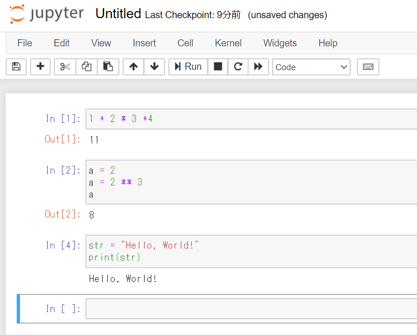Cut selected cells with the scissors icon

pyautogui.click(x=65, y=66)
